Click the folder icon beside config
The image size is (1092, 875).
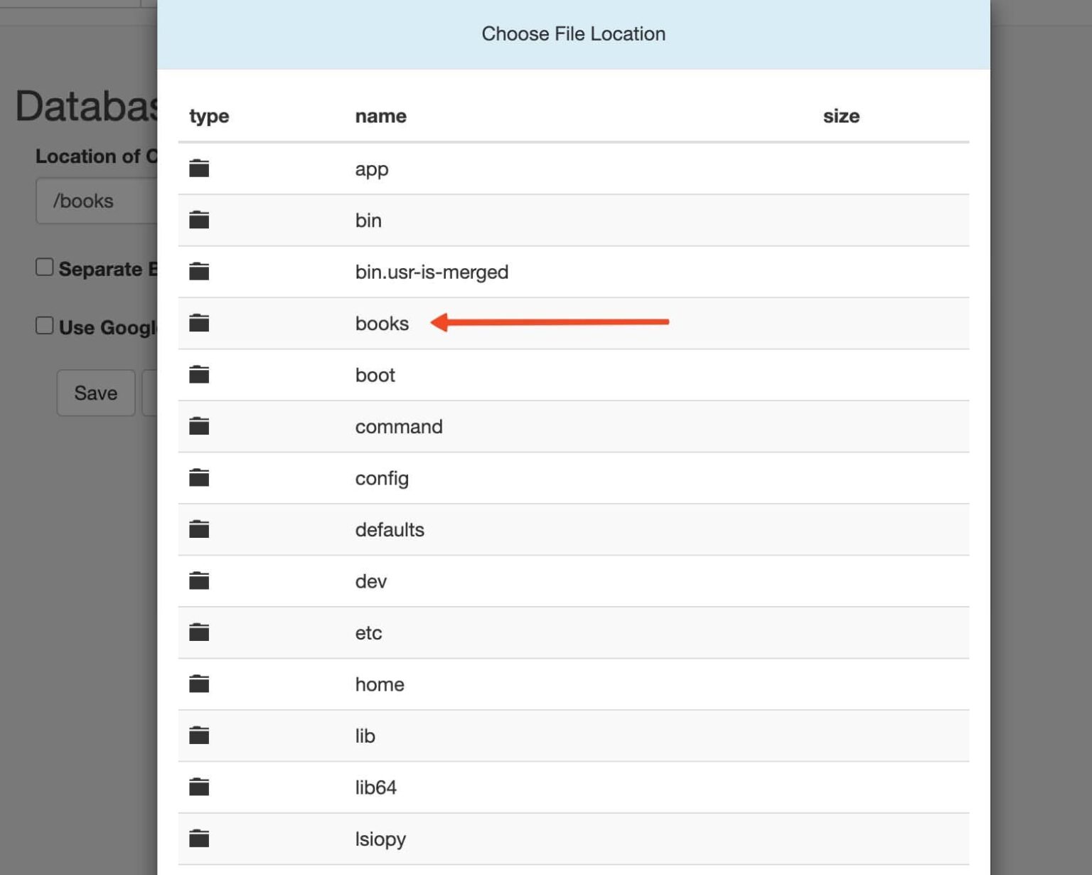(199, 477)
